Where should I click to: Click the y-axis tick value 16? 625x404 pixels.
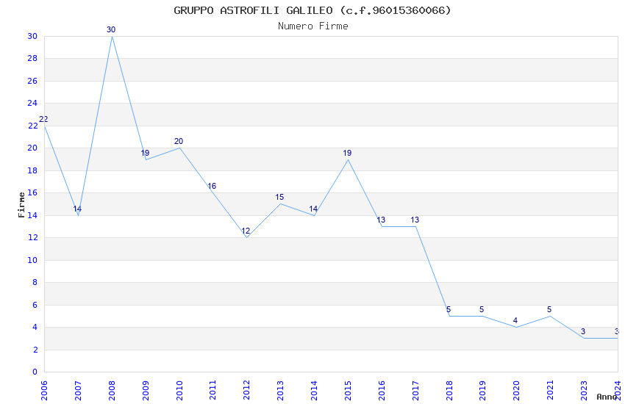pos(32,192)
